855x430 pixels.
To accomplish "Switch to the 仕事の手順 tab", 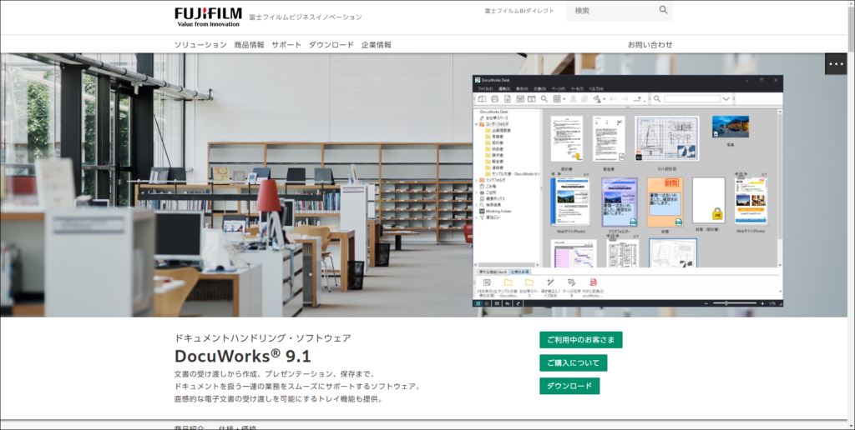I will 519,272.
